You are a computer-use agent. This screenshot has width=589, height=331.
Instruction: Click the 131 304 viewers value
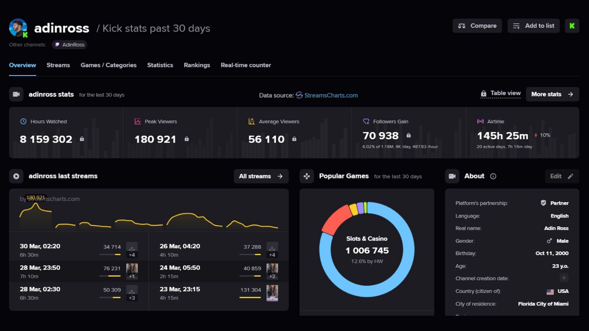coord(251,290)
